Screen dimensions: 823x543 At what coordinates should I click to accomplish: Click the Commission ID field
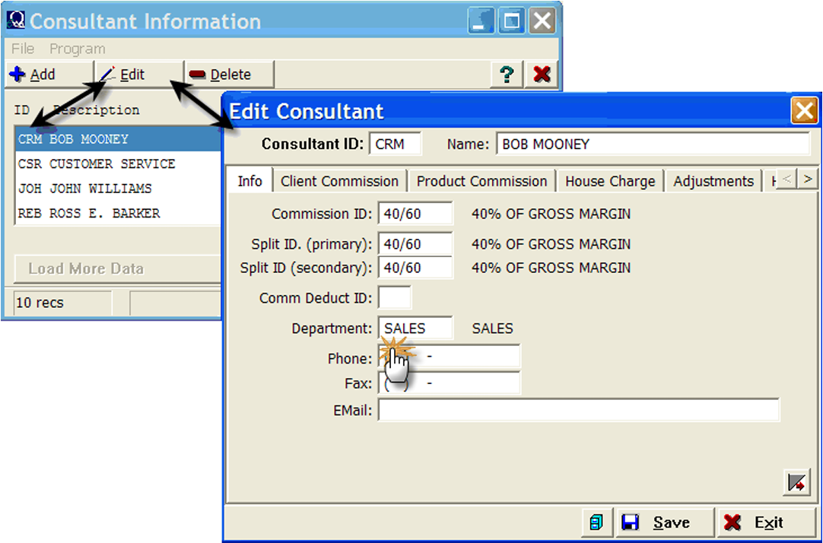click(415, 214)
